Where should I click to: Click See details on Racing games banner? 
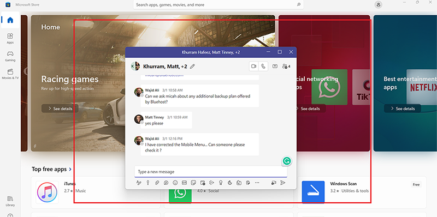(60, 108)
